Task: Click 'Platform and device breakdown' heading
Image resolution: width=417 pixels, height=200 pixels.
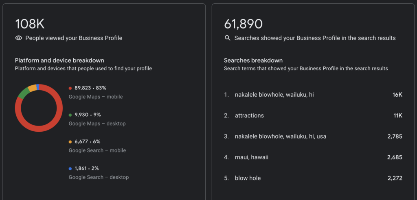Action: pyautogui.click(x=59, y=60)
